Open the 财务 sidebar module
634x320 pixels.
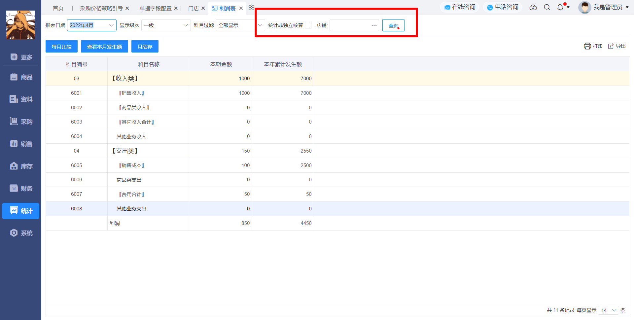(x=21, y=188)
